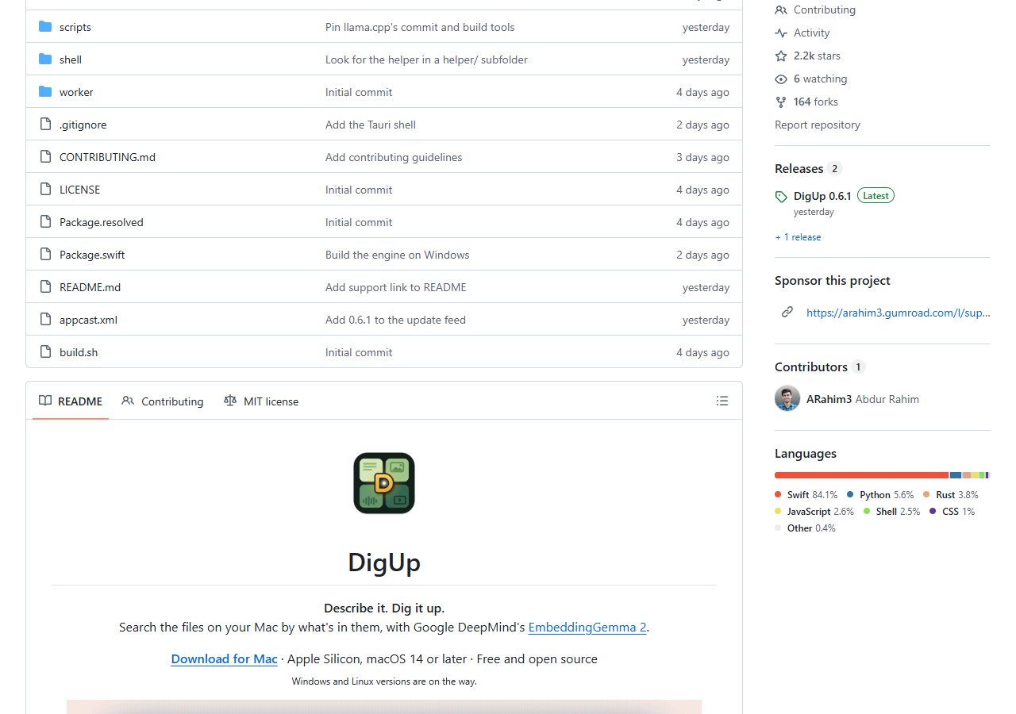Viewport: 1016px width, 714px height.
Task: Click the + 1 release link
Action: click(799, 237)
